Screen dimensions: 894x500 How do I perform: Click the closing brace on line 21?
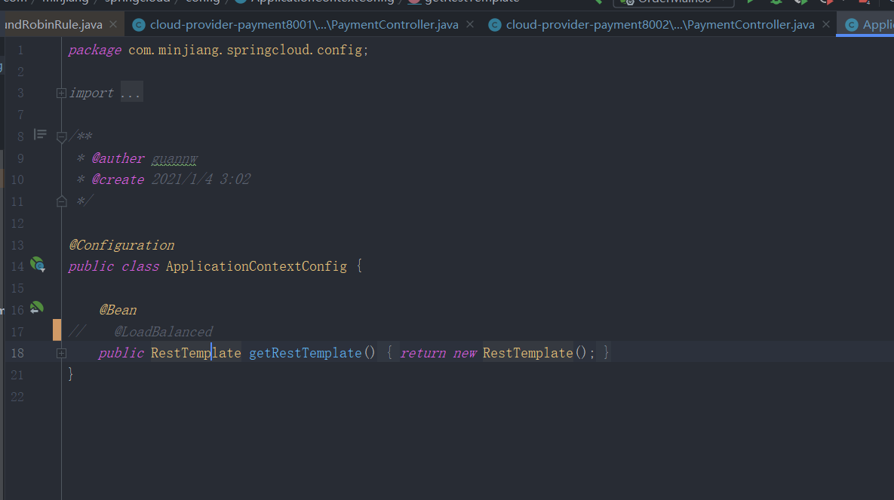pos(71,374)
